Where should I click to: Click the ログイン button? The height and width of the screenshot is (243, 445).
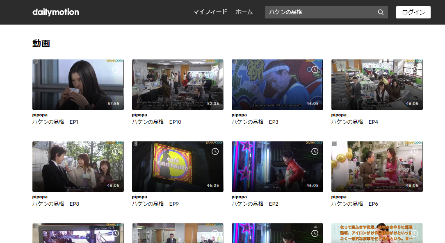point(413,12)
